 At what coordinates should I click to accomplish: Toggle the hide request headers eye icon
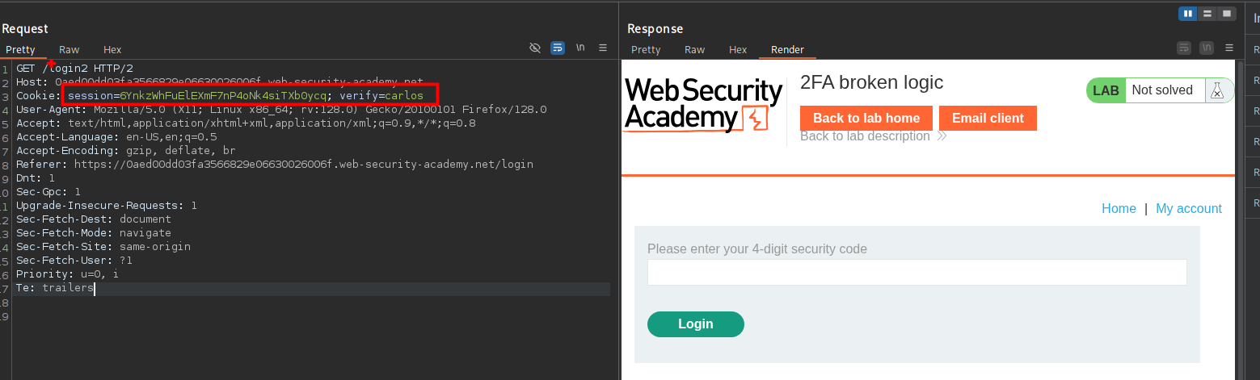tap(534, 48)
